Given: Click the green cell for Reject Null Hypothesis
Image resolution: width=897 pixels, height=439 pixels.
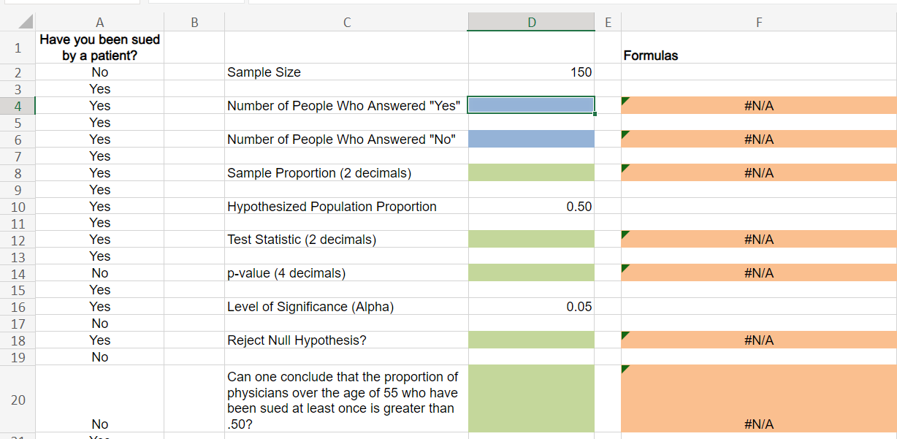Looking at the screenshot, I should click(531, 340).
